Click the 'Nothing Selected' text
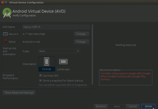Viewport: 158px width, 109px height. (126, 45)
